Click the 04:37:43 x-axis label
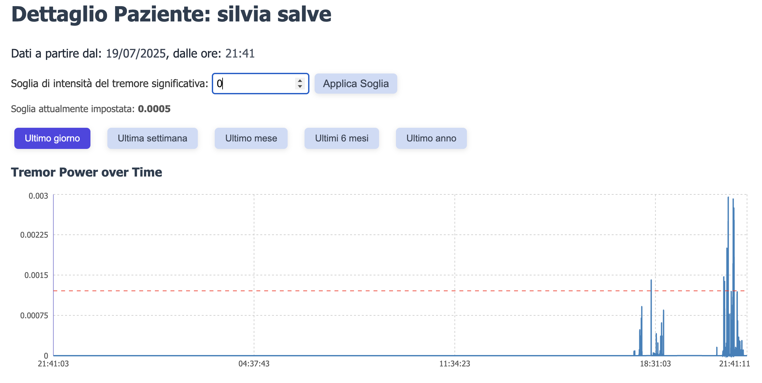This screenshot has height=383, width=762. point(254,363)
